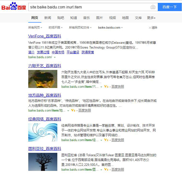Click the V3 badge on 图利亚拉 result
This screenshot has height=174, width=182.
106,169
